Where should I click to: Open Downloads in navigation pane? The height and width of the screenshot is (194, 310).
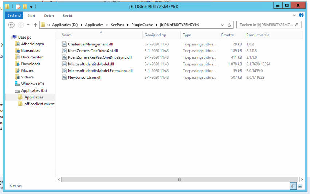pyautogui.click(x=31, y=64)
